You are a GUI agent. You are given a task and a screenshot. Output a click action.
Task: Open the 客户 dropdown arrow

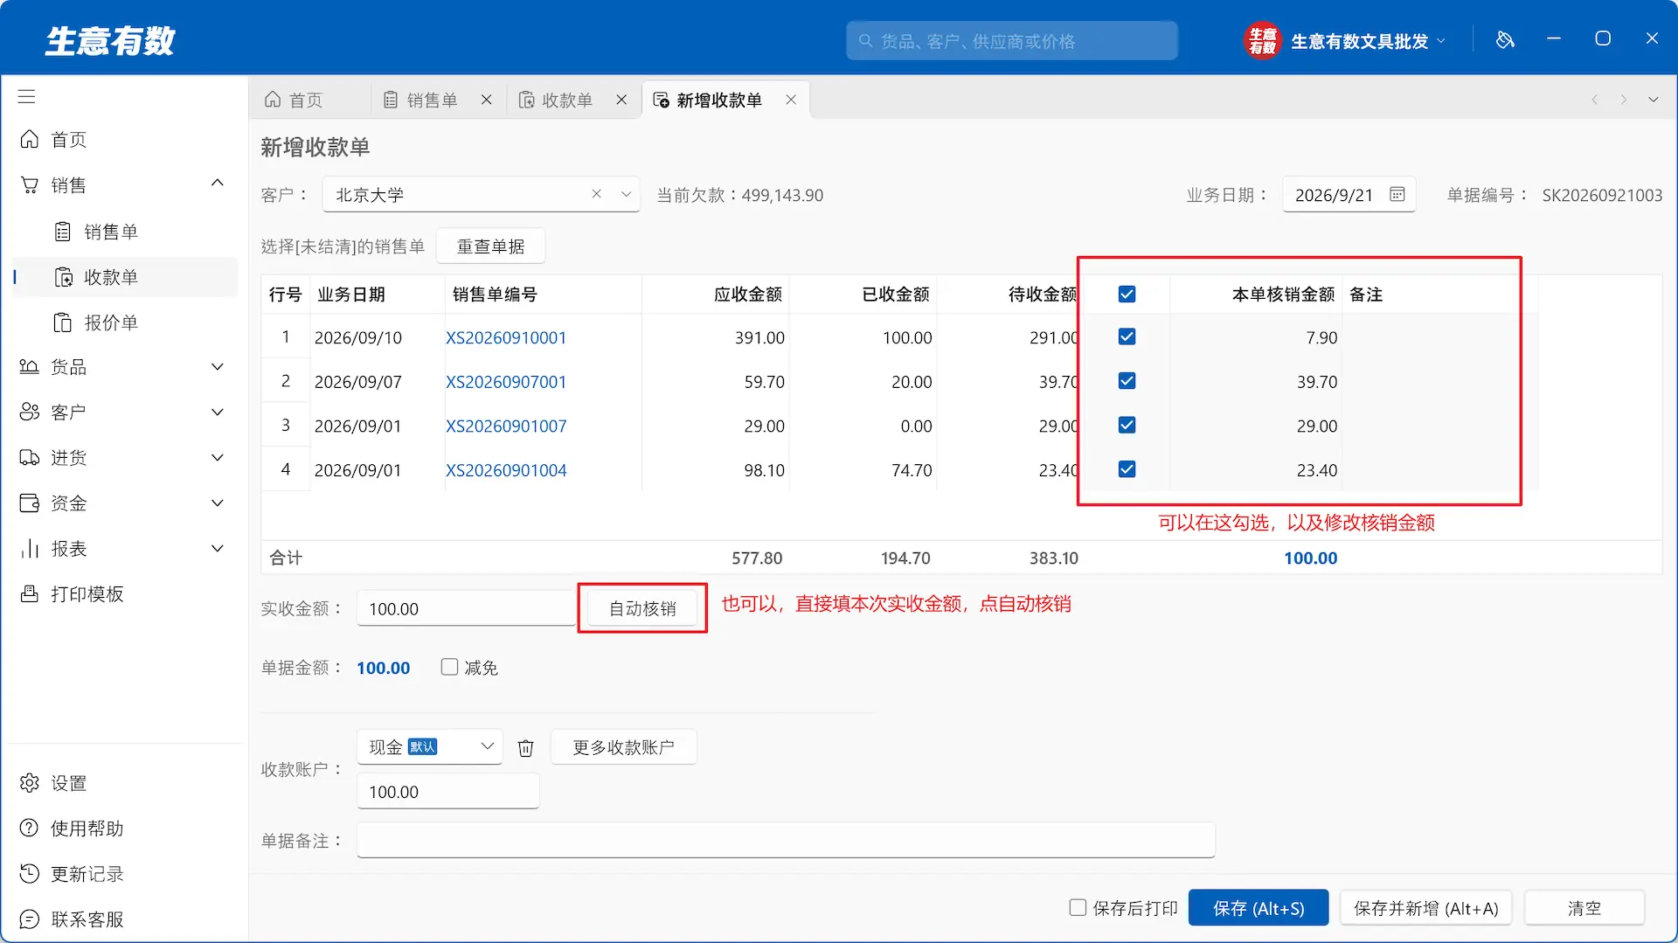point(626,194)
